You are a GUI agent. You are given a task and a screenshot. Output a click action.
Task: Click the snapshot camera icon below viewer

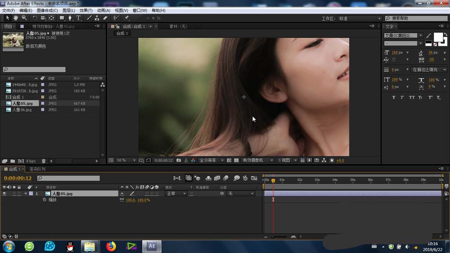(x=179, y=160)
